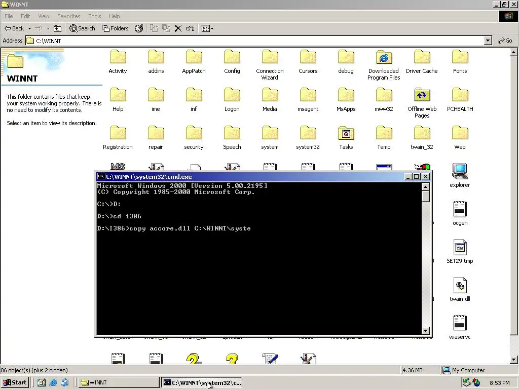Open the Fonts folder

pyautogui.click(x=460, y=62)
